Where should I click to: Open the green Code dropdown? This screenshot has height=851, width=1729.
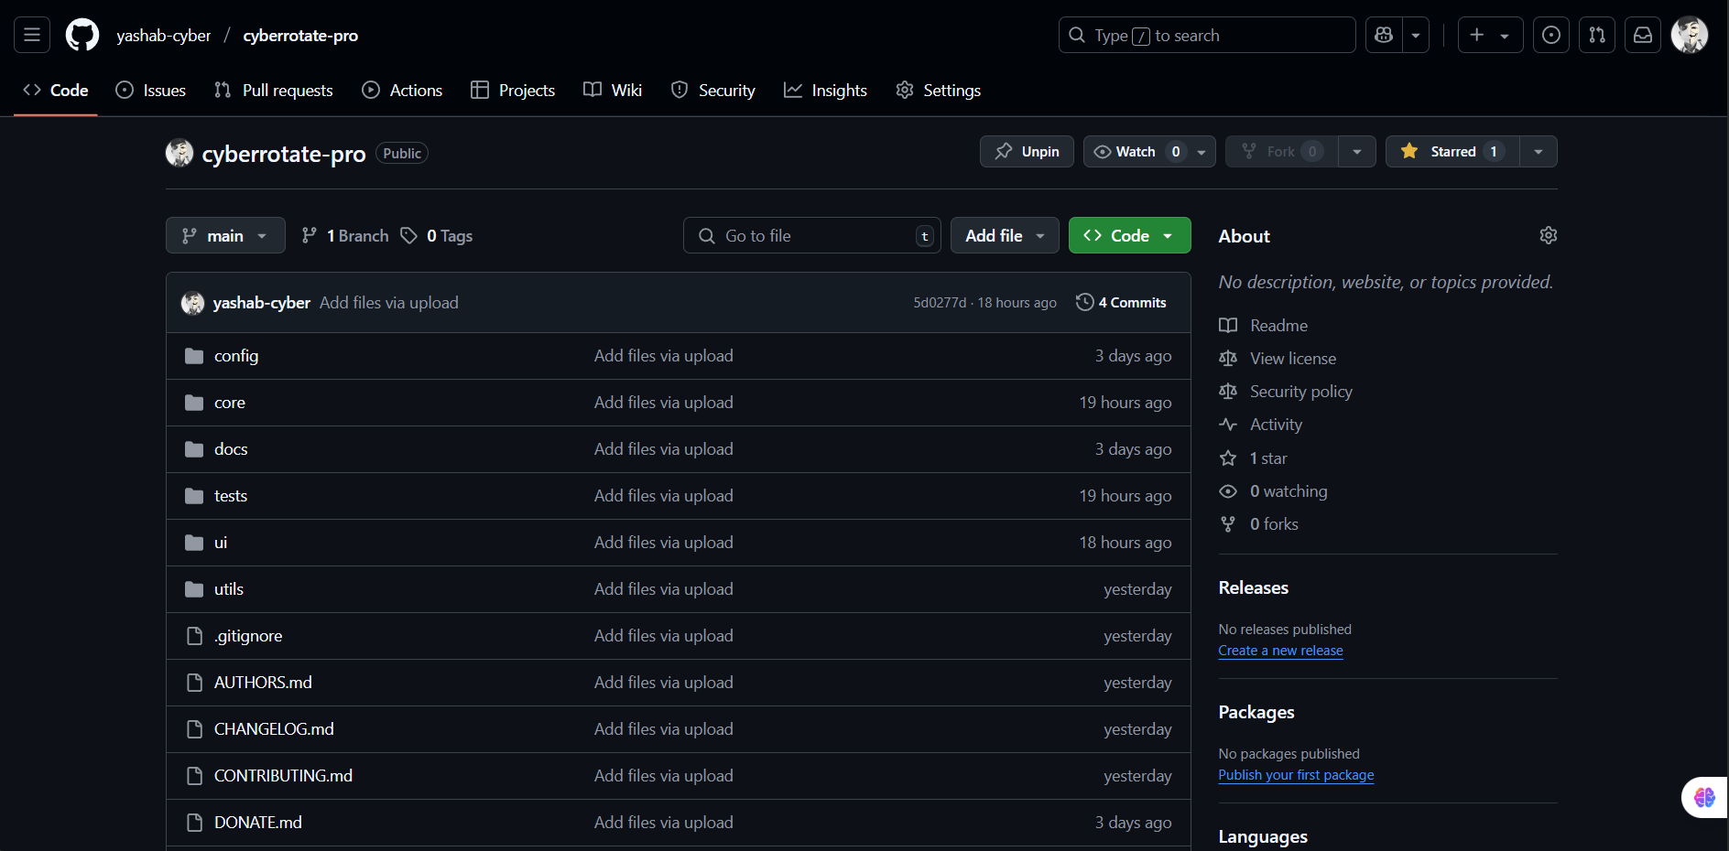(x=1129, y=236)
